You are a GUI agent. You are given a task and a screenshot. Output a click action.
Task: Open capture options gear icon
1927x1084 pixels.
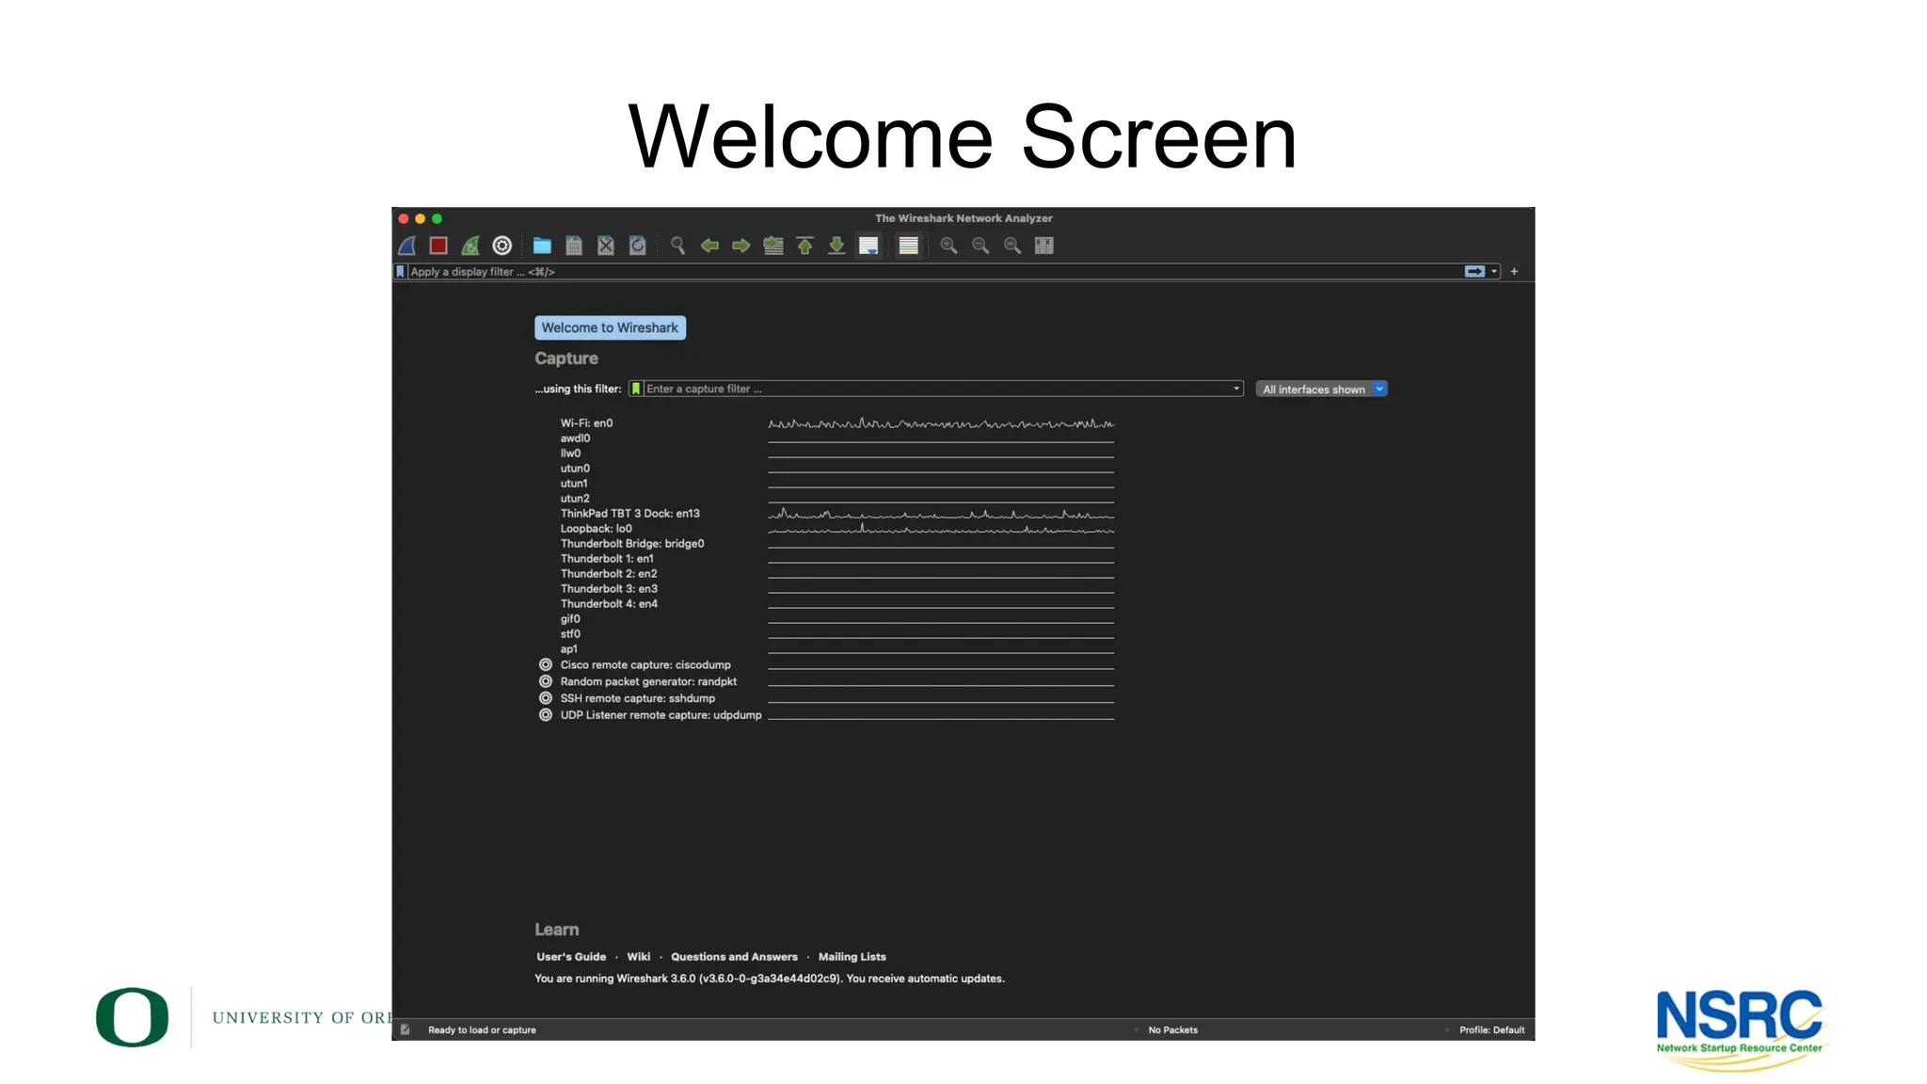click(x=502, y=246)
